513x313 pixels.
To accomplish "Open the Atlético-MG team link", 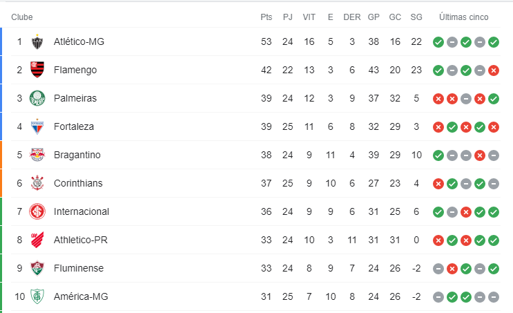I will pos(79,41).
